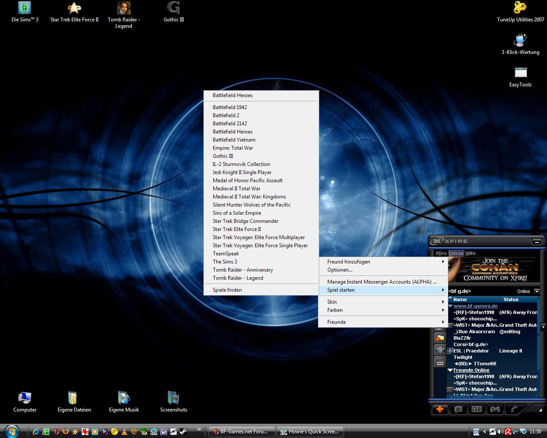Open the Xfire profile card button
547x438 pixels.
point(476,409)
